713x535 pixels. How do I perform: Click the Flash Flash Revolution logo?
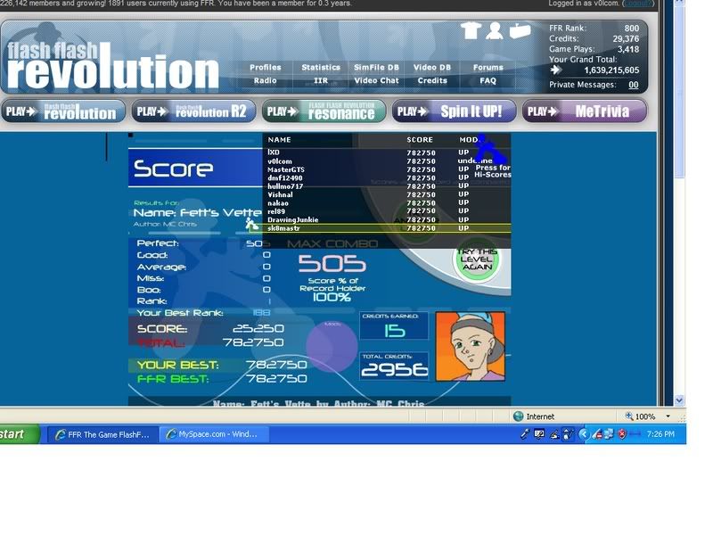point(113,64)
